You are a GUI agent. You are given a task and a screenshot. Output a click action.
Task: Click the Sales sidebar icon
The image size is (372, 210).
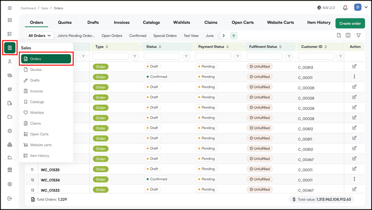coord(10,48)
